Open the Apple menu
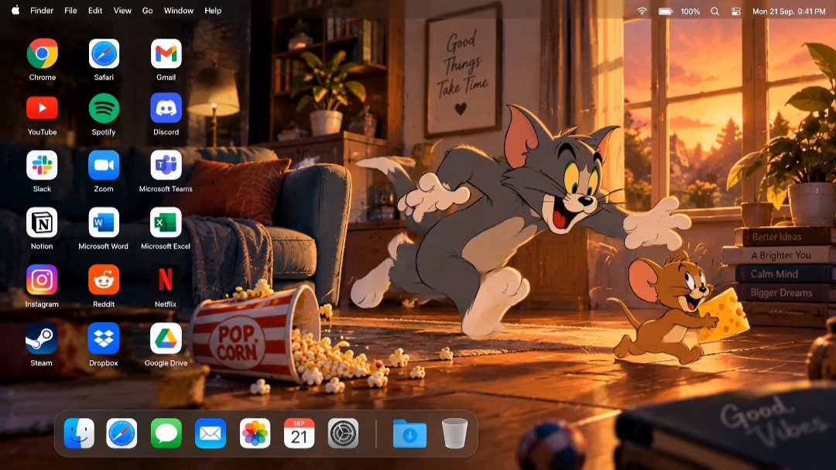Viewport: 836px width, 470px height. tap(15, 10)
